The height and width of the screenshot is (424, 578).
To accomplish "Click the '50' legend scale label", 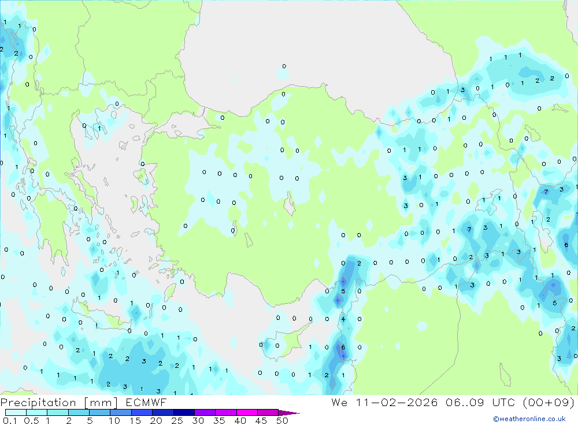I will [x=283, y=421].
